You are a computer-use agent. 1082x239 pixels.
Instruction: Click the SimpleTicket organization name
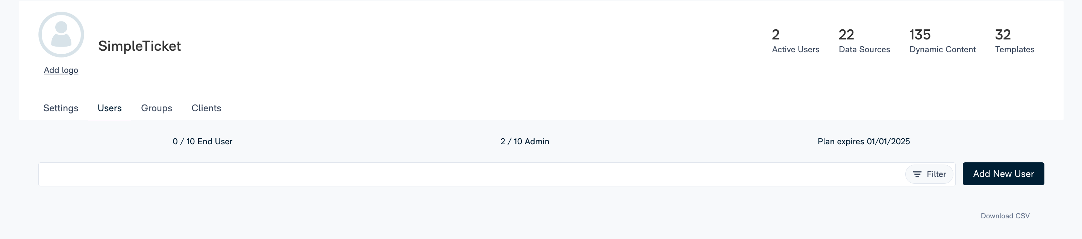tap(140, 46)
